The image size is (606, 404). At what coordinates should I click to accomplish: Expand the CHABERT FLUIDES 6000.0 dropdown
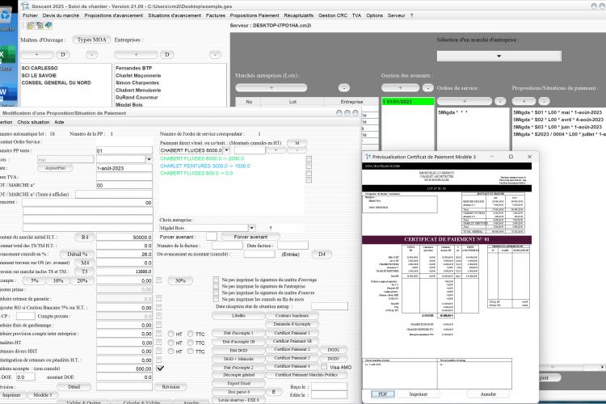tap(226, 150)
